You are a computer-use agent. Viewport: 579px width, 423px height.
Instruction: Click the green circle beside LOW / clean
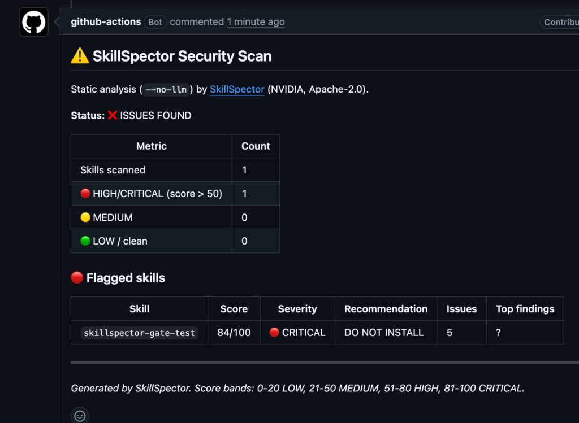pos(85,241)
